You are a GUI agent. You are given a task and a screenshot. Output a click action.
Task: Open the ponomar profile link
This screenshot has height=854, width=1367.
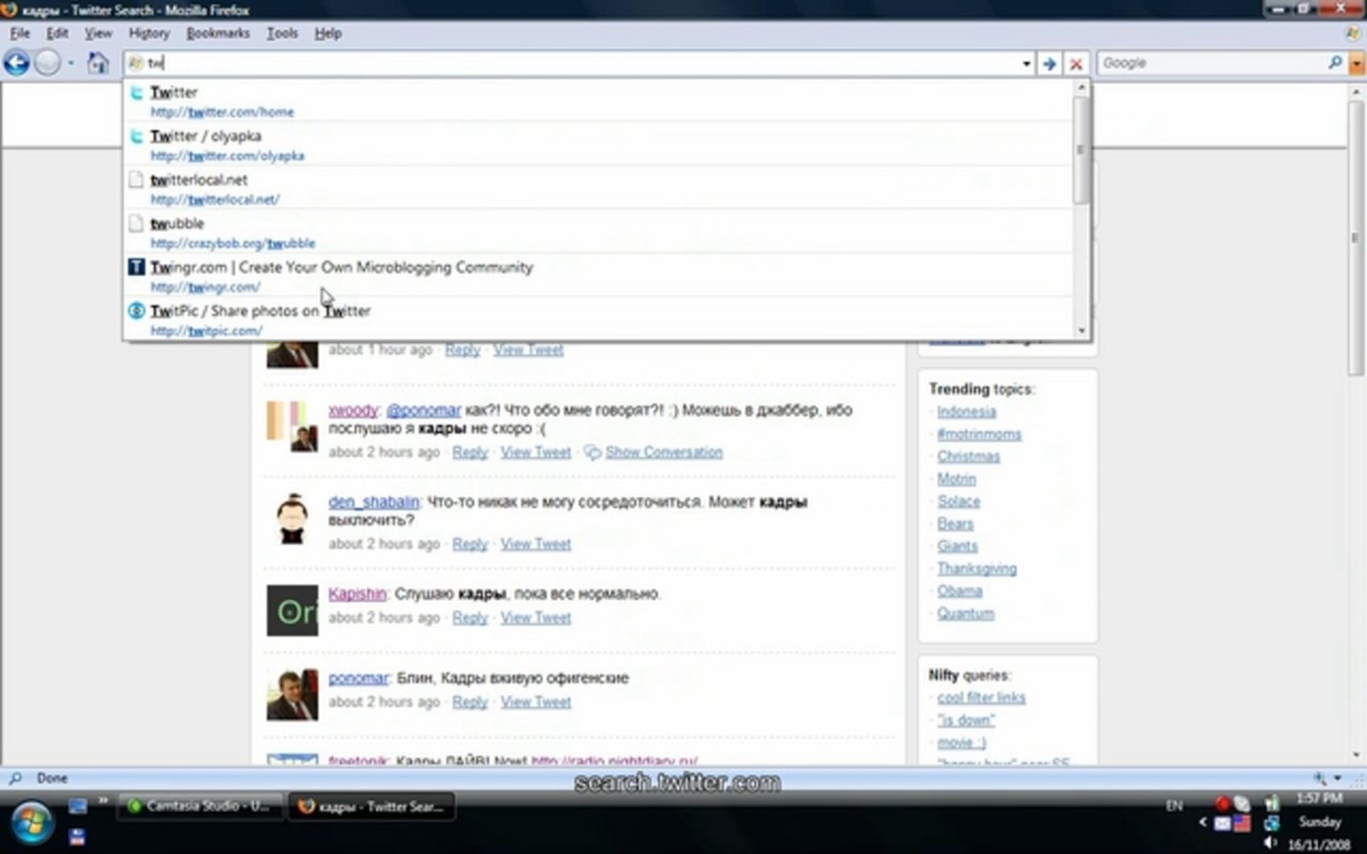[358, 678]
